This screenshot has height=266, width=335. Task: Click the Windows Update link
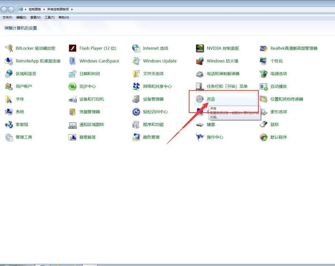160,61
